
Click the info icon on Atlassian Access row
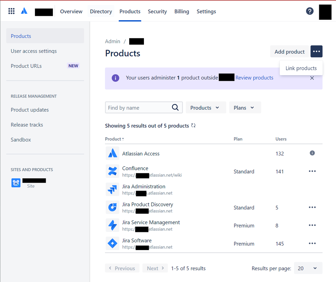click(x=312, y=153)
